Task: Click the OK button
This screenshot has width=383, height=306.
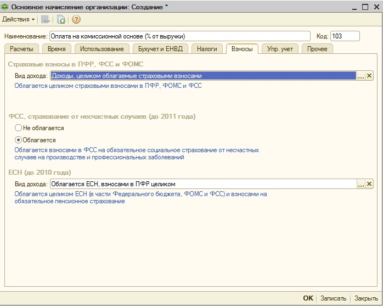Action: tap(308, 298)
